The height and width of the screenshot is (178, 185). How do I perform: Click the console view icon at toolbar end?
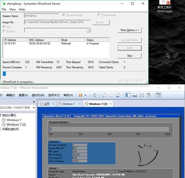(x=158, y=95)
